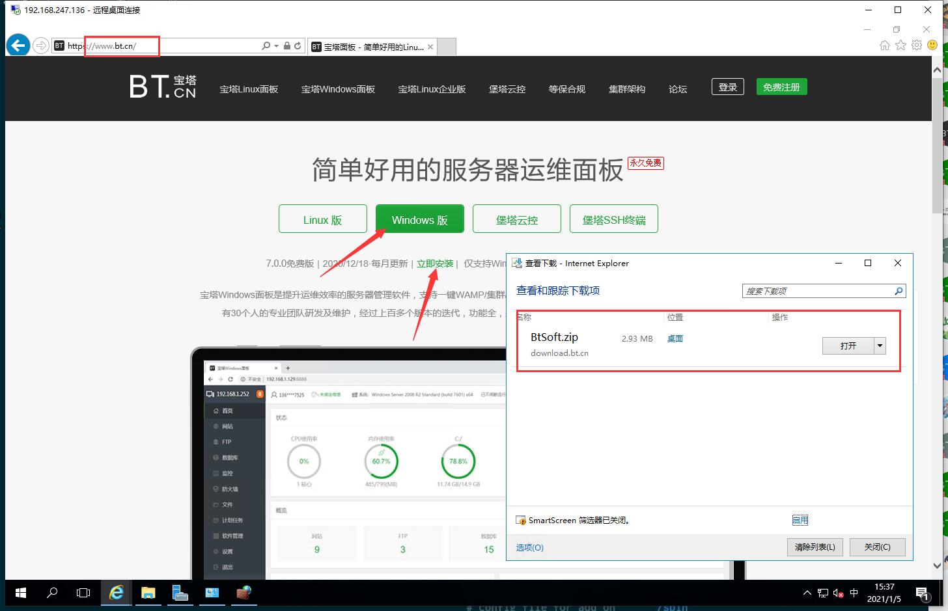Refresh the page with reload icon
The height and width of the screenshot is (611, 948).
pos(298,46)
